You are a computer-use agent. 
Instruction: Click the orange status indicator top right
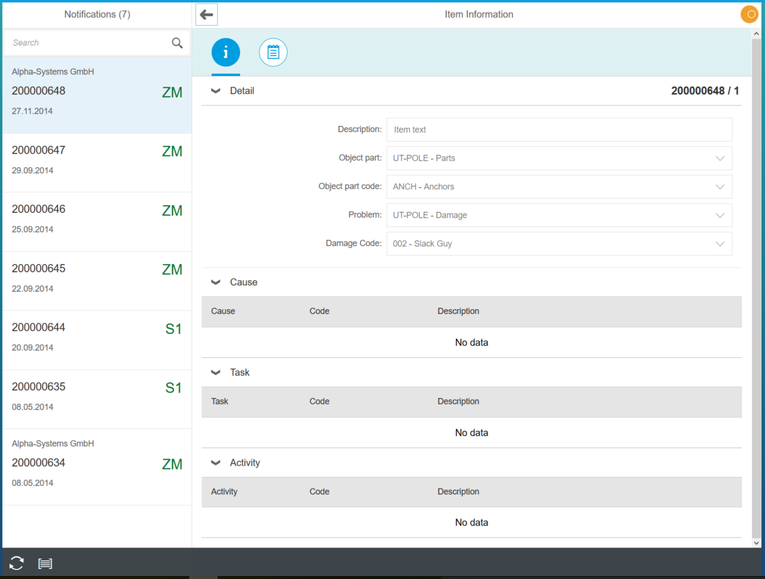(749, 14)
